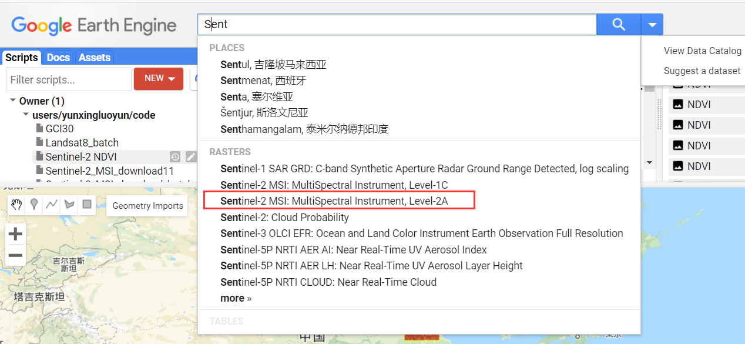Focus the Filter scripts input field
Screen dimensions: 745x344
click(x=69, y=79)
